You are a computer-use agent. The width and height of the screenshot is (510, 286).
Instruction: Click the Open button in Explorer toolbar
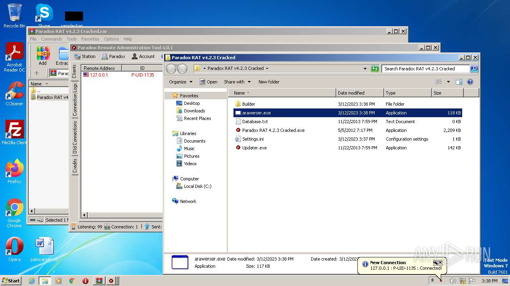coord(208,82)
